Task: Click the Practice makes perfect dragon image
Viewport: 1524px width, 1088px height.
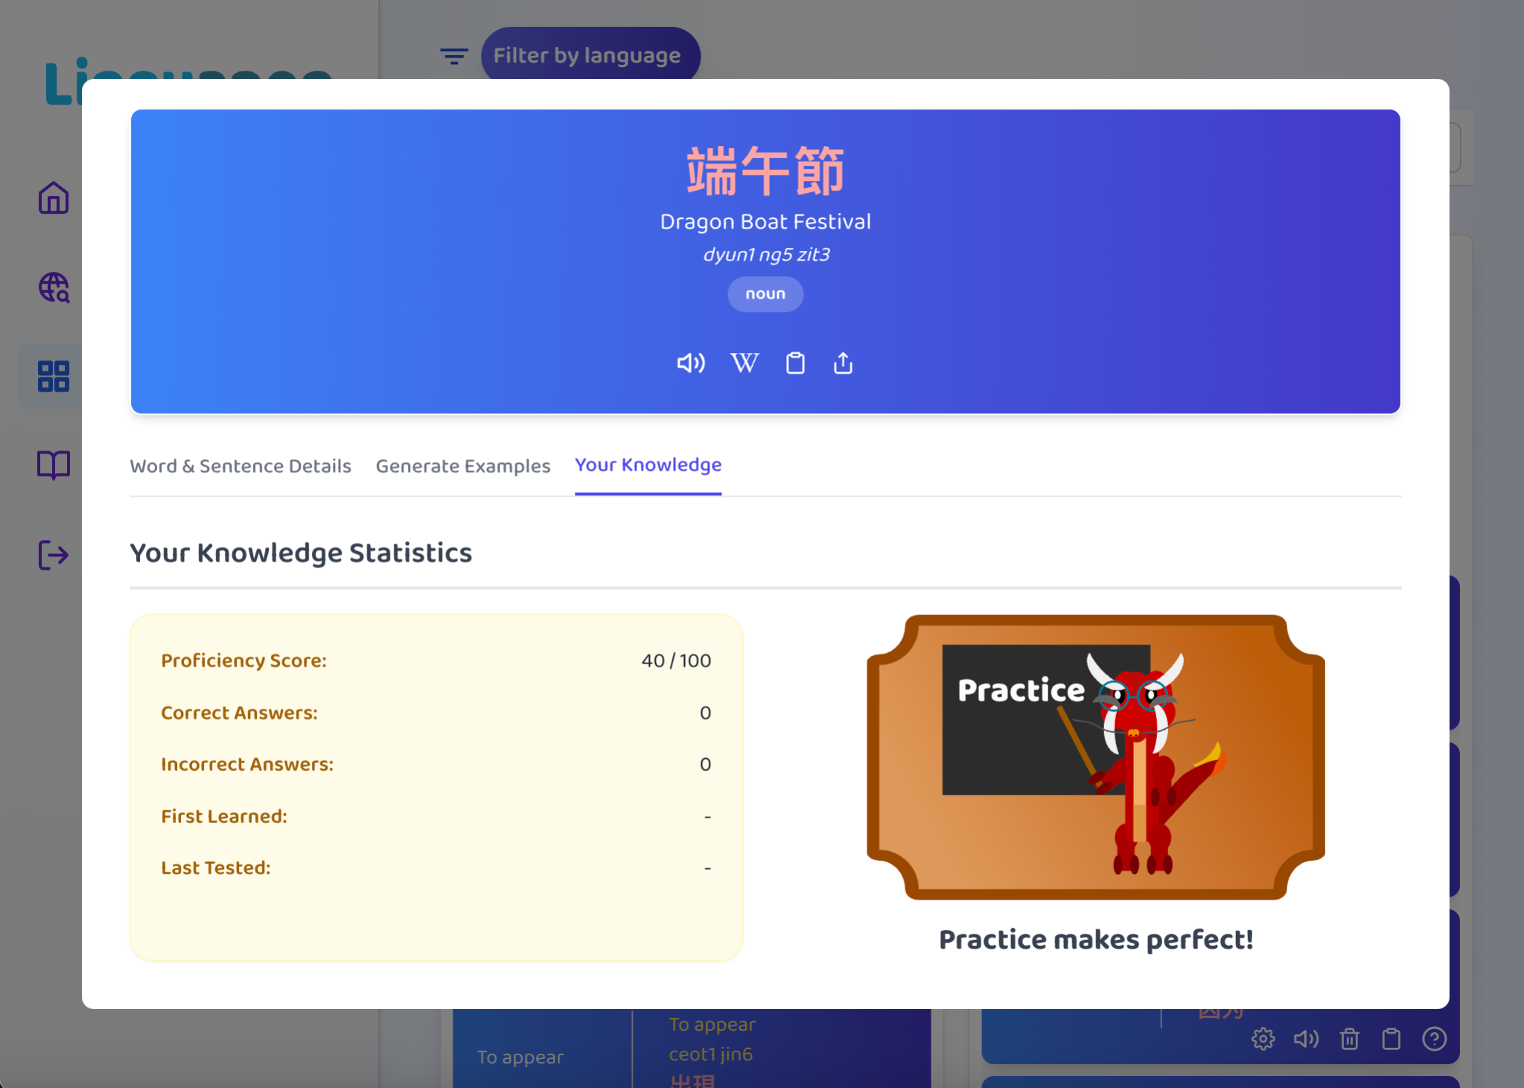Action: 1094,760
